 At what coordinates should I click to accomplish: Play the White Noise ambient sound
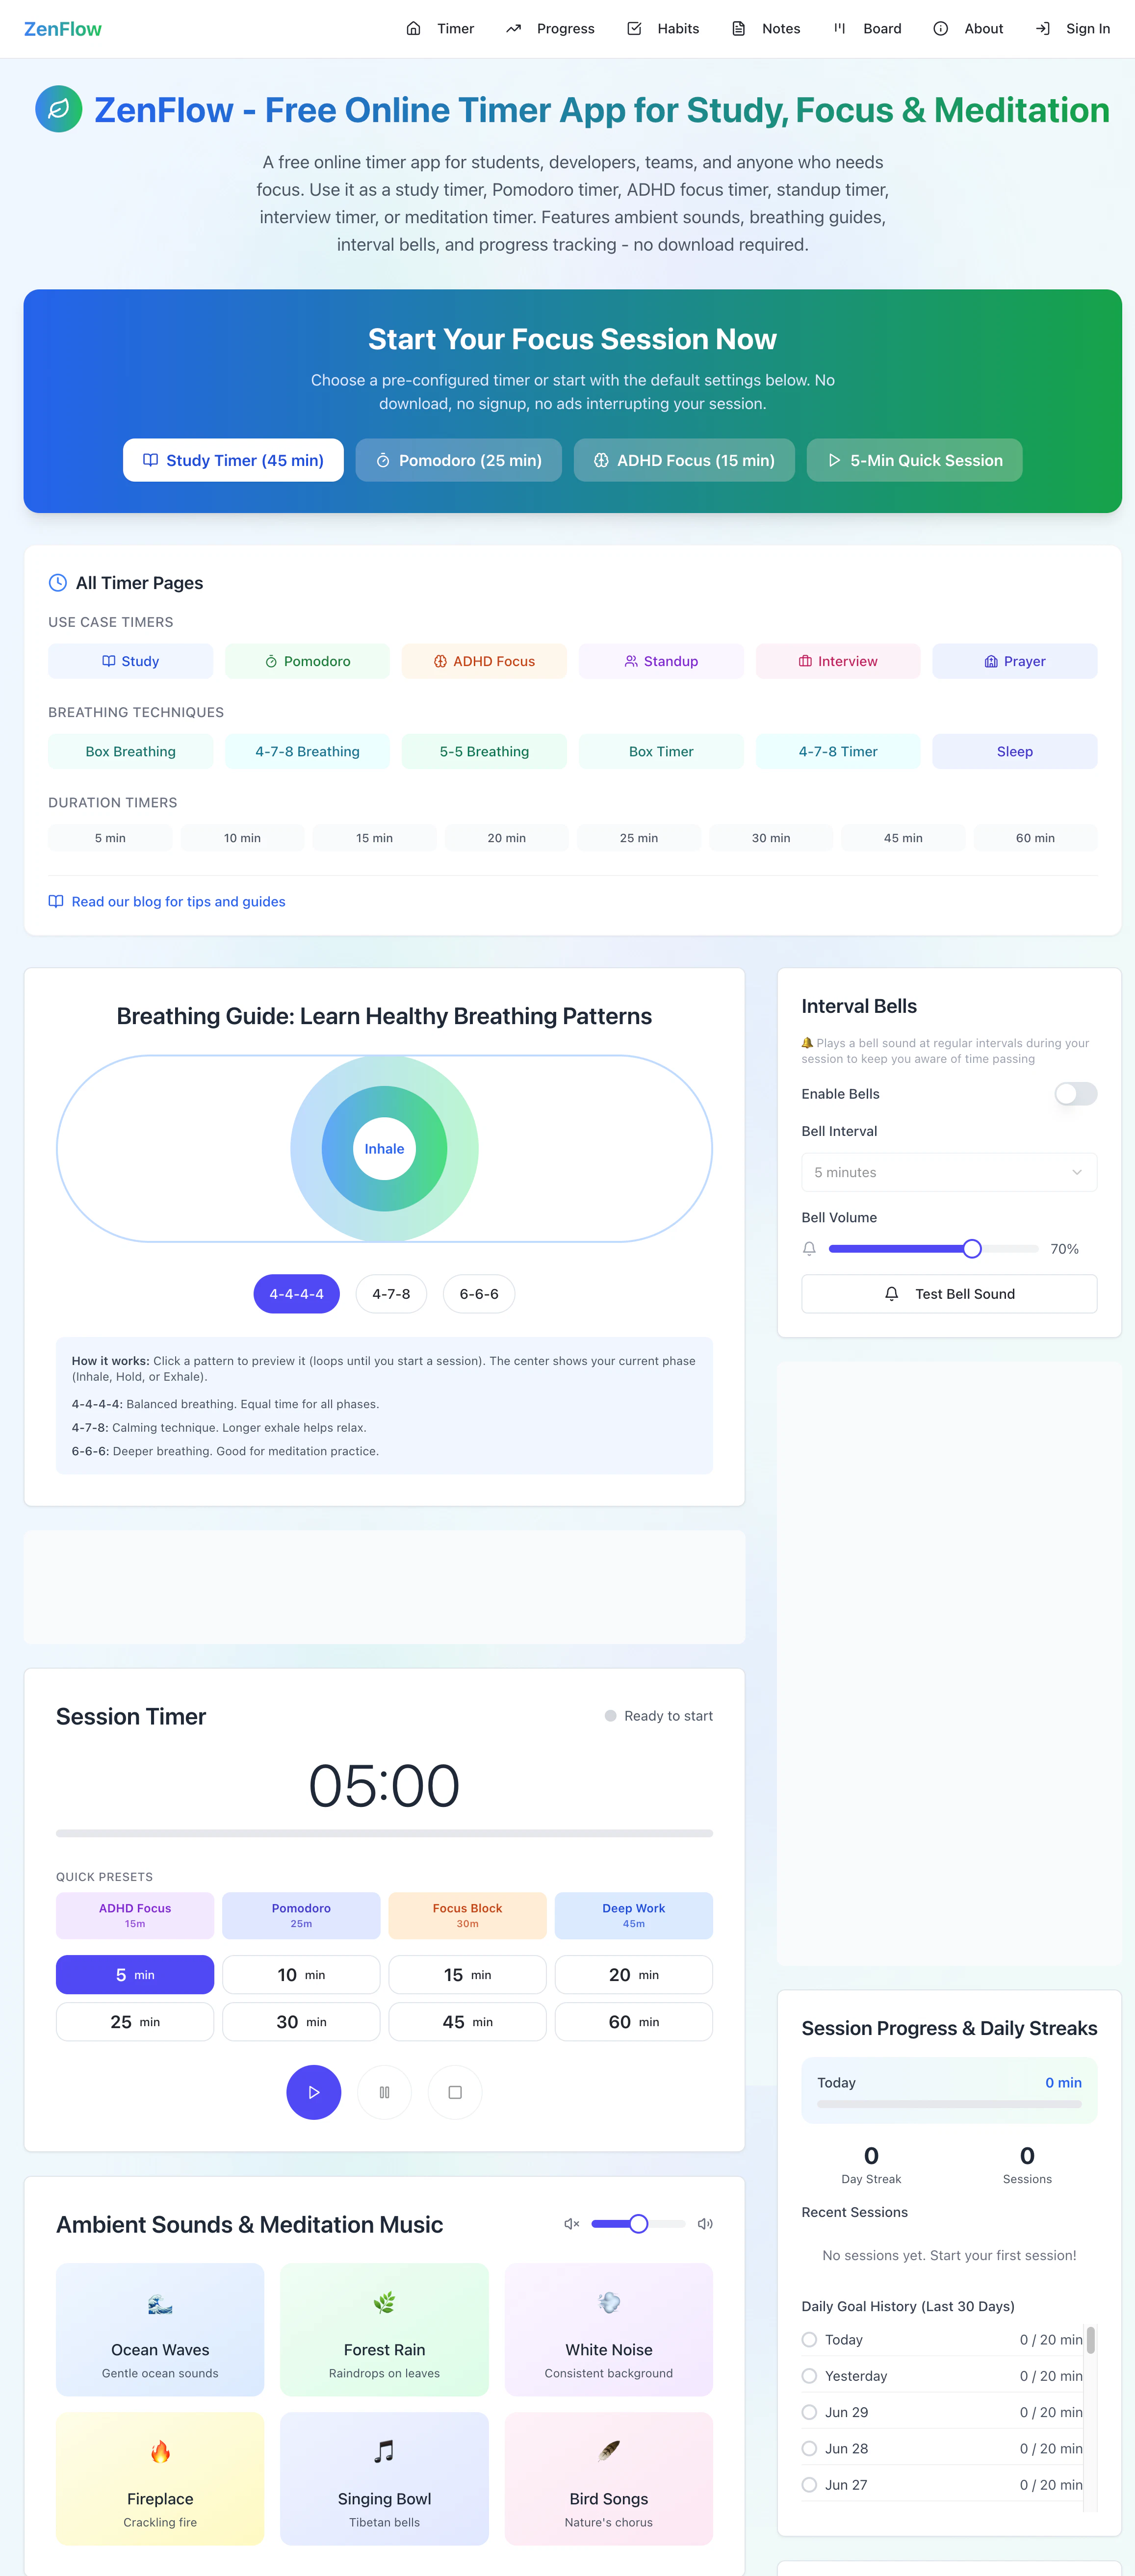click(609, 2329)
